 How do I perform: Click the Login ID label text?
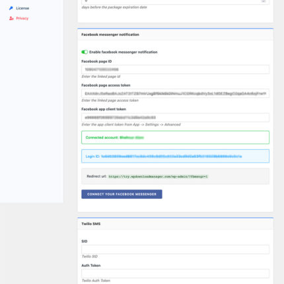coord(92,157)
